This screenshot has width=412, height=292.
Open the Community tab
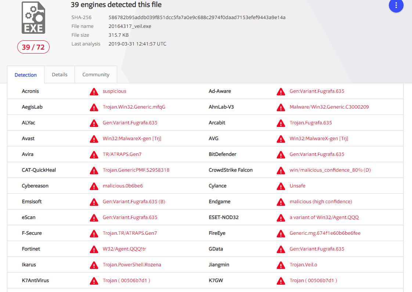tap(96, 74)
